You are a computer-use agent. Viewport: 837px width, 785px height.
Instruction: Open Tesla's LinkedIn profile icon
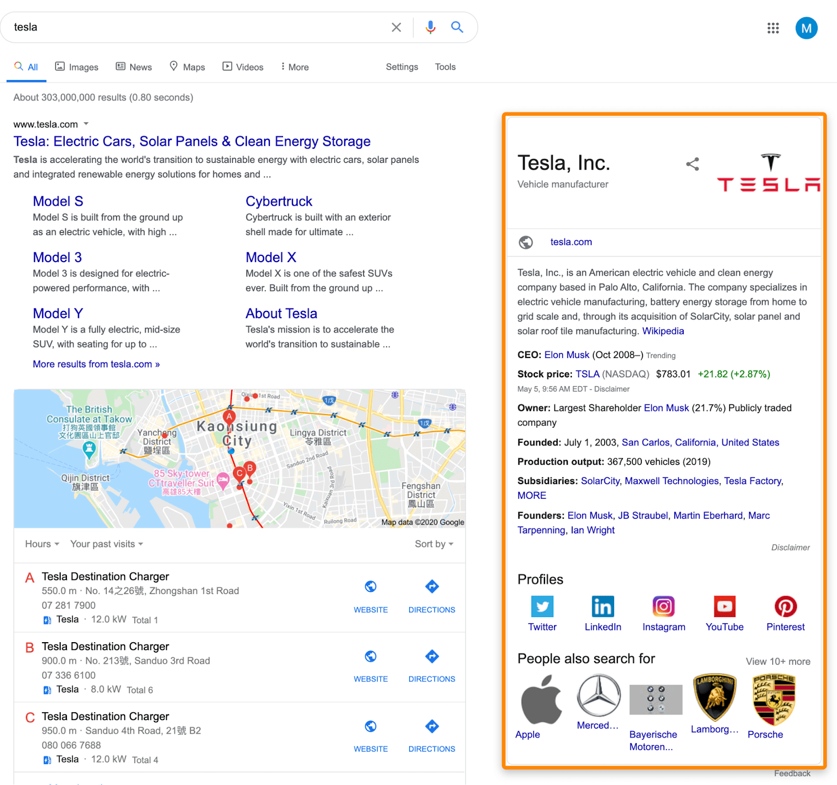pos(603,607)
